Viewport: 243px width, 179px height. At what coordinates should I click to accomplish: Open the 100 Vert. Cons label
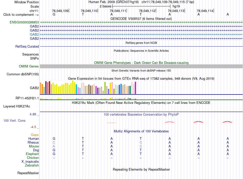click(14, 120)
